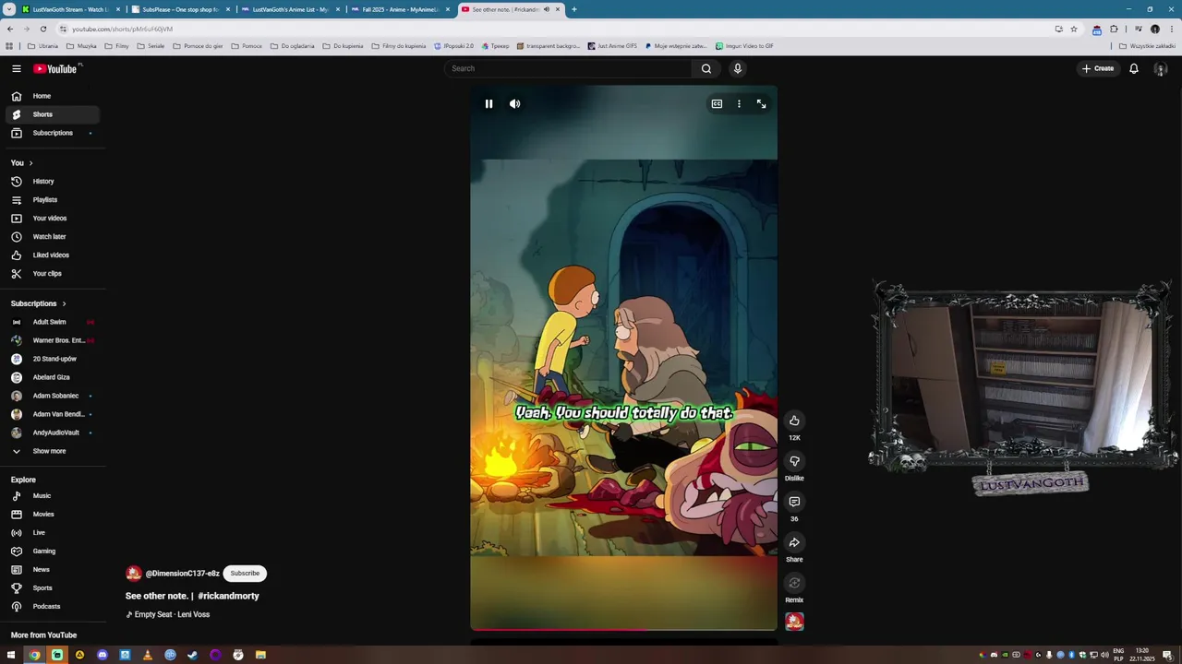Open Liked videos

53,255
